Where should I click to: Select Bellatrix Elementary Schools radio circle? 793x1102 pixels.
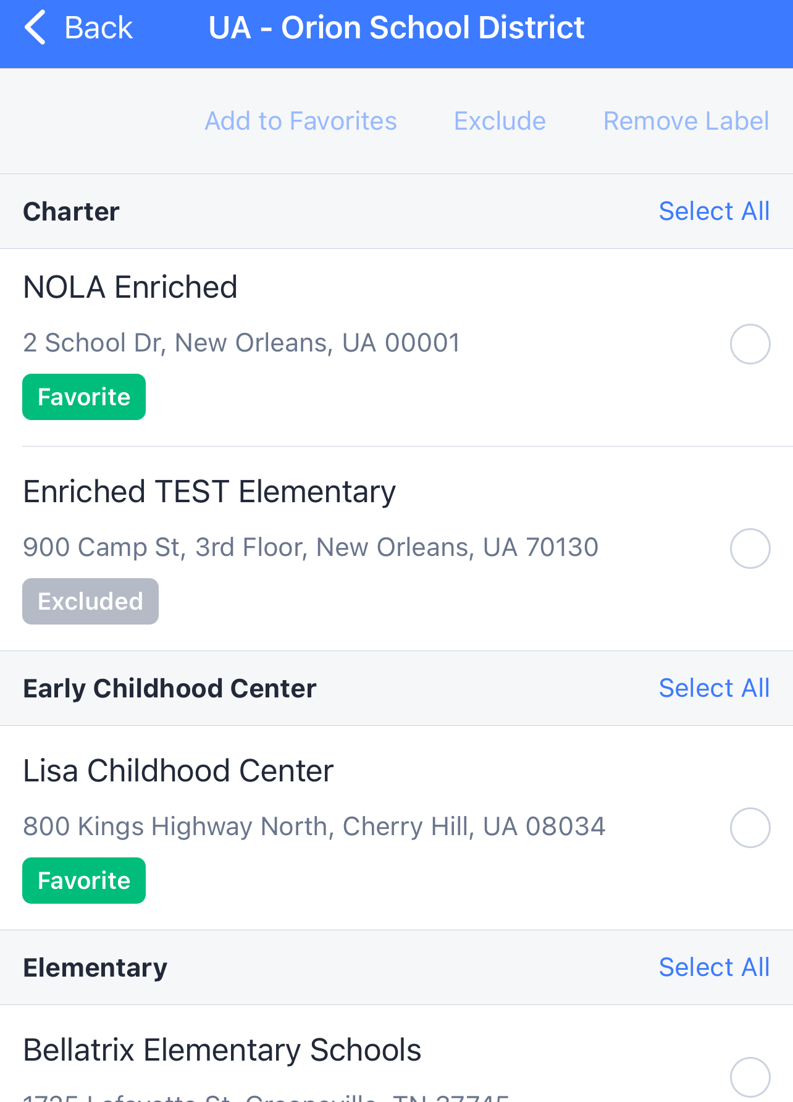coord(750,1077)
